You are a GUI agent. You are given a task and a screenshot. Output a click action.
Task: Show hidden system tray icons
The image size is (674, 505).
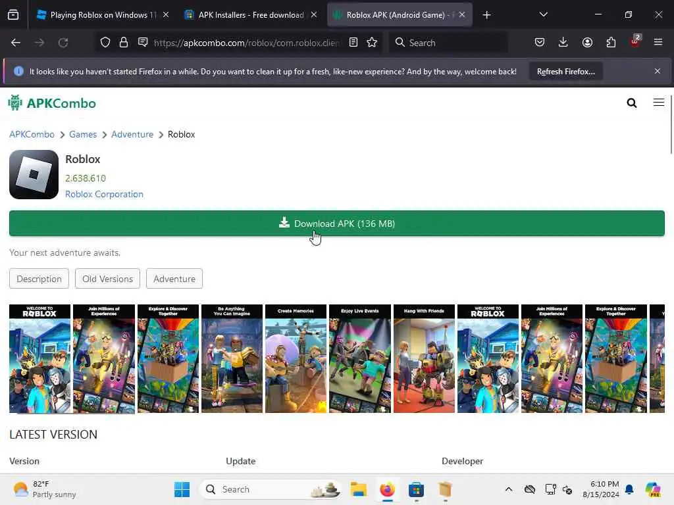click(x=509, y=489)
